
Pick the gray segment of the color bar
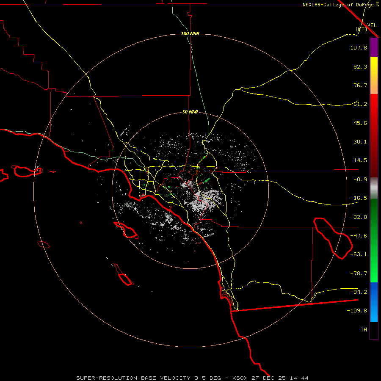(374, 188)
